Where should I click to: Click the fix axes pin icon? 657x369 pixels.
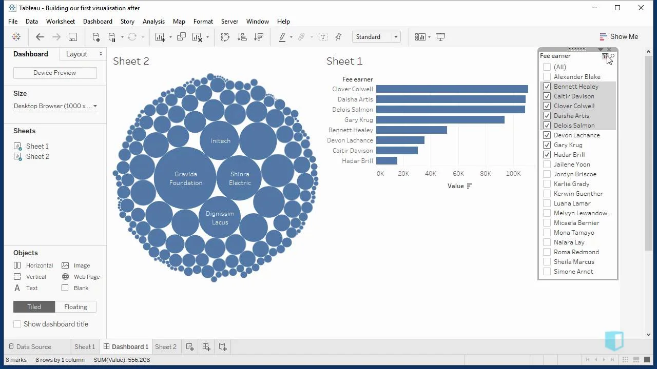click(338, 37)
